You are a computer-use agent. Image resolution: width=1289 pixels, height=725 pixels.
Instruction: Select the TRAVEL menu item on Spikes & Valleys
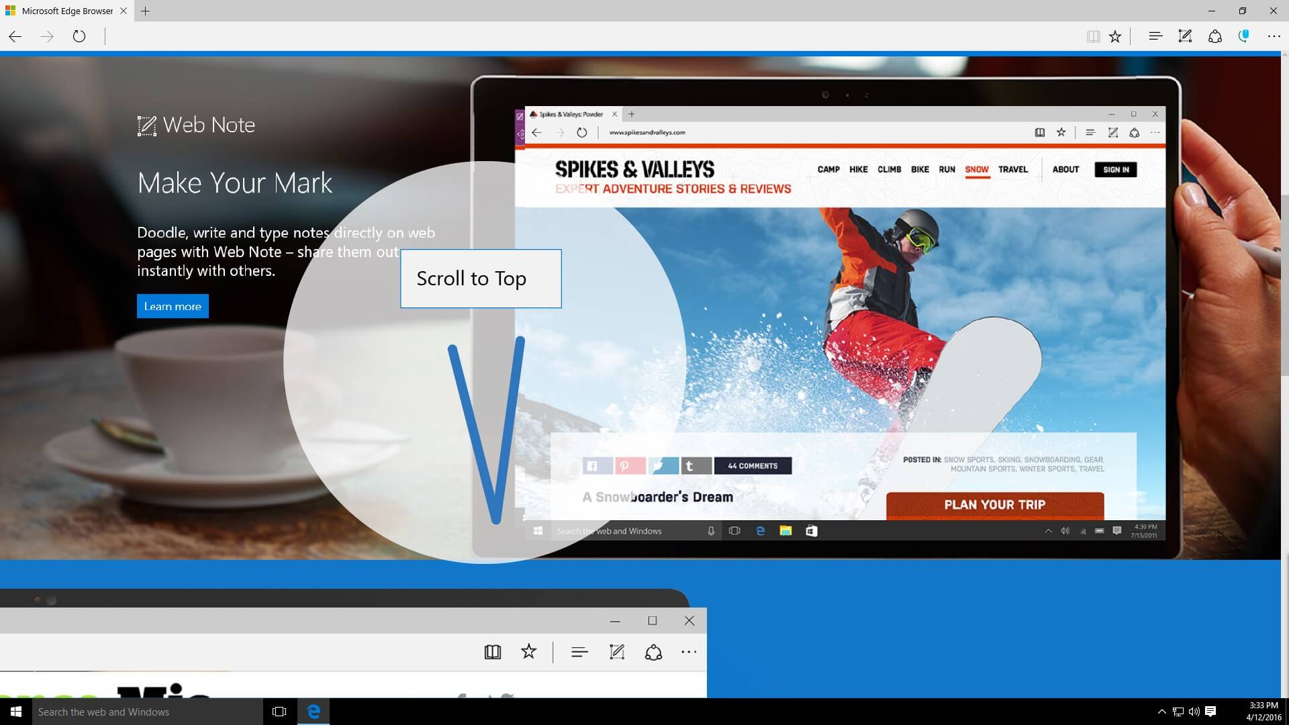1013,169
